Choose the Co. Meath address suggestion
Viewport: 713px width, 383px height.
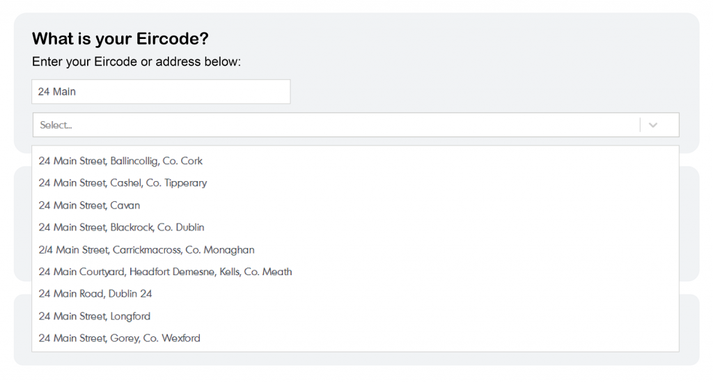click(x=165, y=272)
